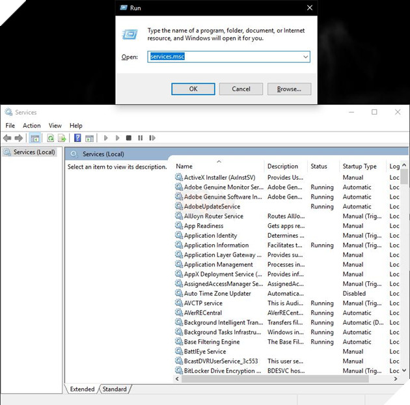Click the Export List toolbar icon
The height and width of the screenshot is (405, 410).
click(62, 138)
